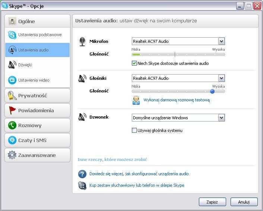This screenshot has height=211, width=263.
Task: Toggle Niech Skype dostosuje ustawienia audio checkbox
Action: click(x=134, y=63)
